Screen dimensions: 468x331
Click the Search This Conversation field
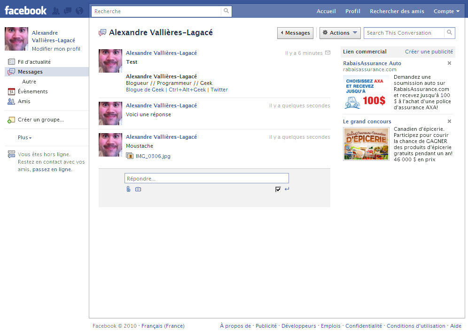click(x=404, y=33)
